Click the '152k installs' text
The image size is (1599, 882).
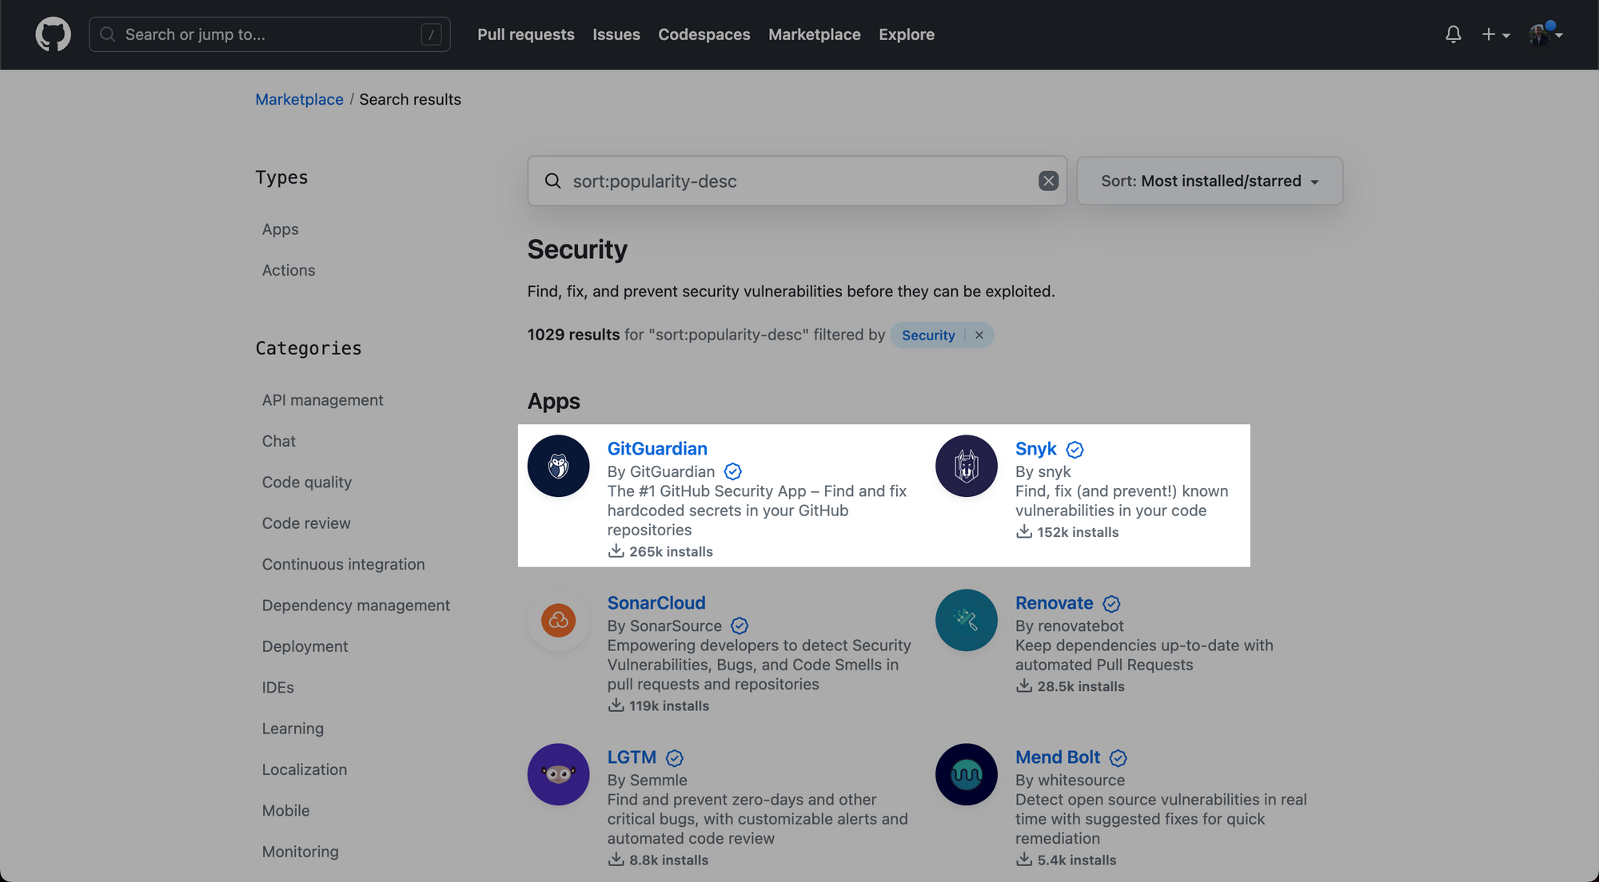pos(1078,532)
